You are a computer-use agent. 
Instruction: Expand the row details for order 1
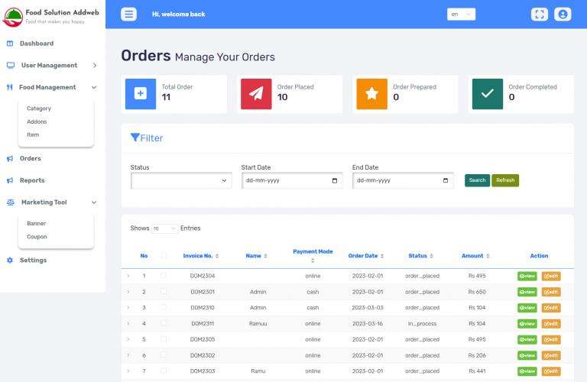(x=128, y=276)
